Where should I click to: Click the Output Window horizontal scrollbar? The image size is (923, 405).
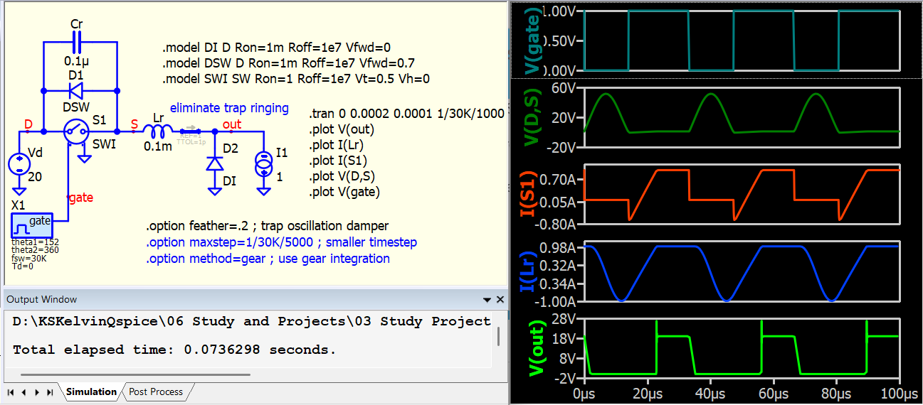coord(135,374)
